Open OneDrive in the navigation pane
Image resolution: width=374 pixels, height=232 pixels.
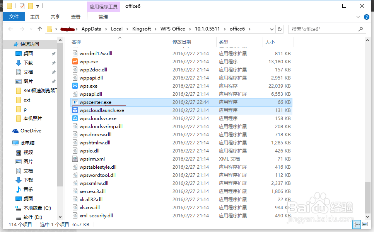pyautogui.click(x=27, y=130)
